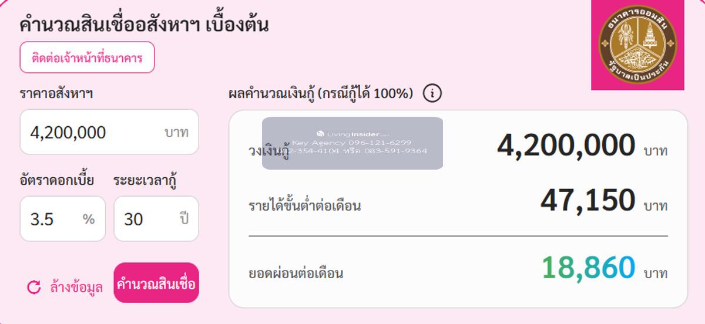705x324 pixels.
Task: Click the คำนวณสินเชื่ออสังหาฯ เบื้องต้น heading
Action: (x=144, y=25)
